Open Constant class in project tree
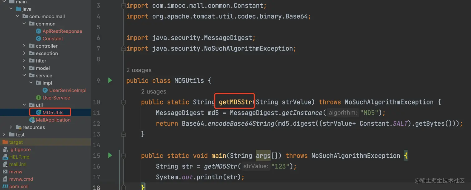This screenshot has width=471, height=190. tap(53, 39)
